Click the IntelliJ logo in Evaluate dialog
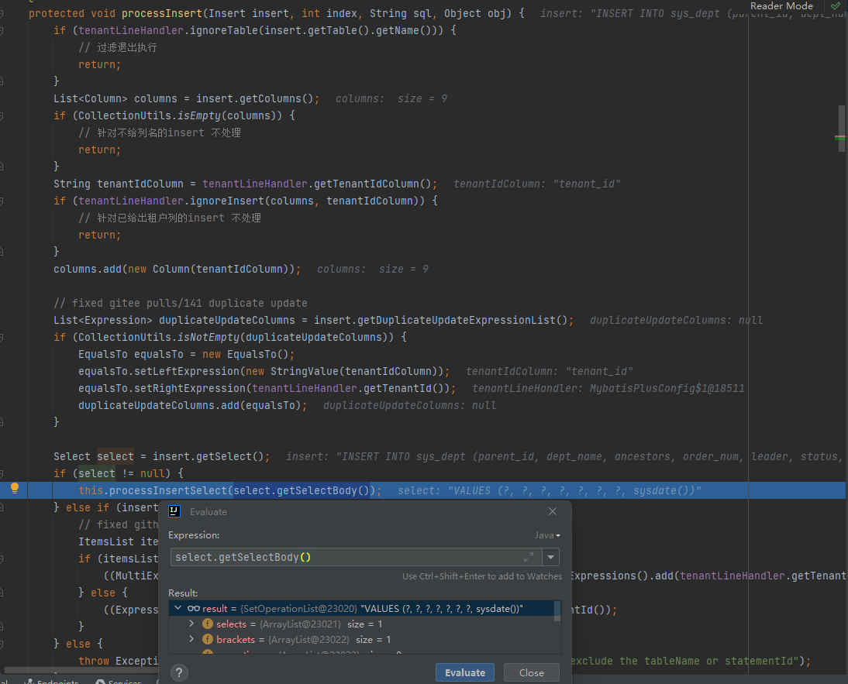Image resolution: width=848 pixels, height=684 pixels. point(175,511)
